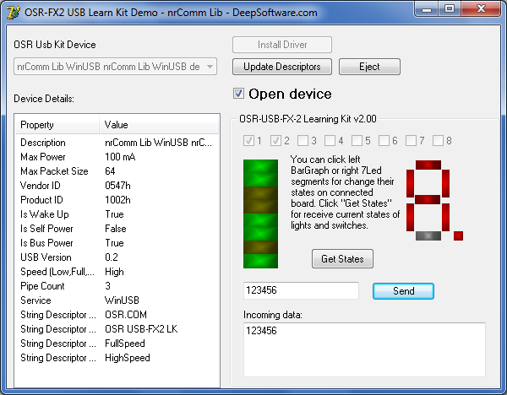The height and width of the screenshot is (395, 507).
Task: Eject the device with the Eject button
Action: (369, 67)
